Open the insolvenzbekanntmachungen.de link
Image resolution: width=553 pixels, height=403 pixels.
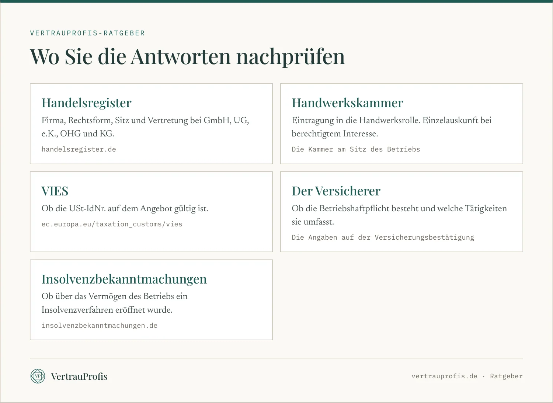click(x=100, y=326)
